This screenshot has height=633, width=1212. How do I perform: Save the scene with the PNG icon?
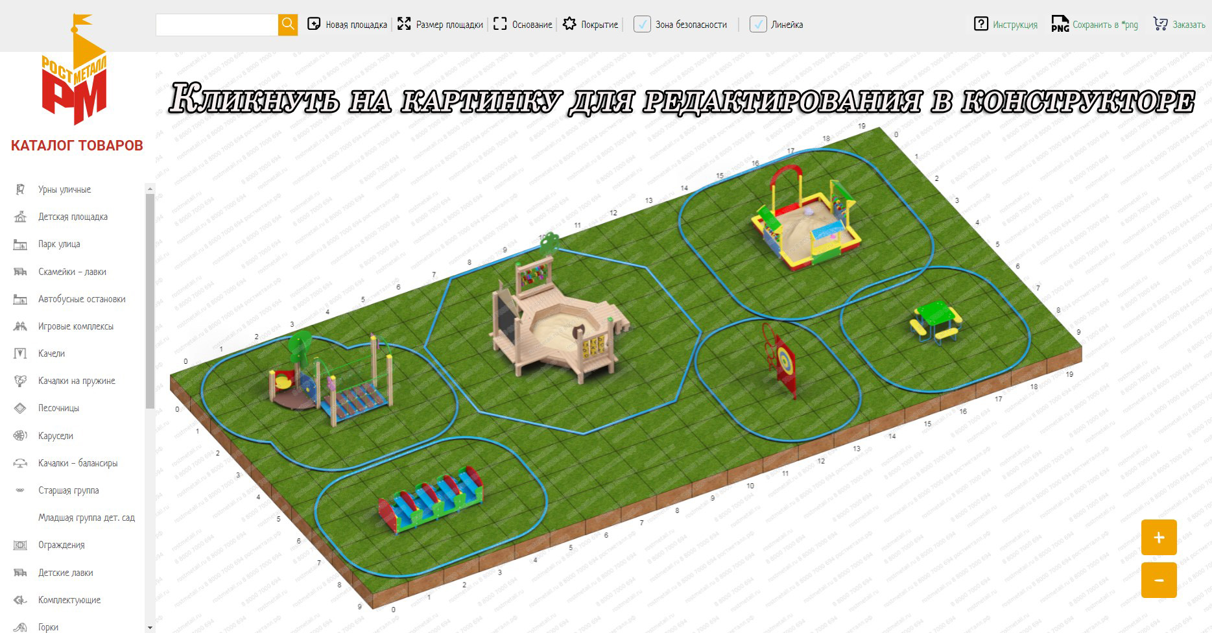1060,25
